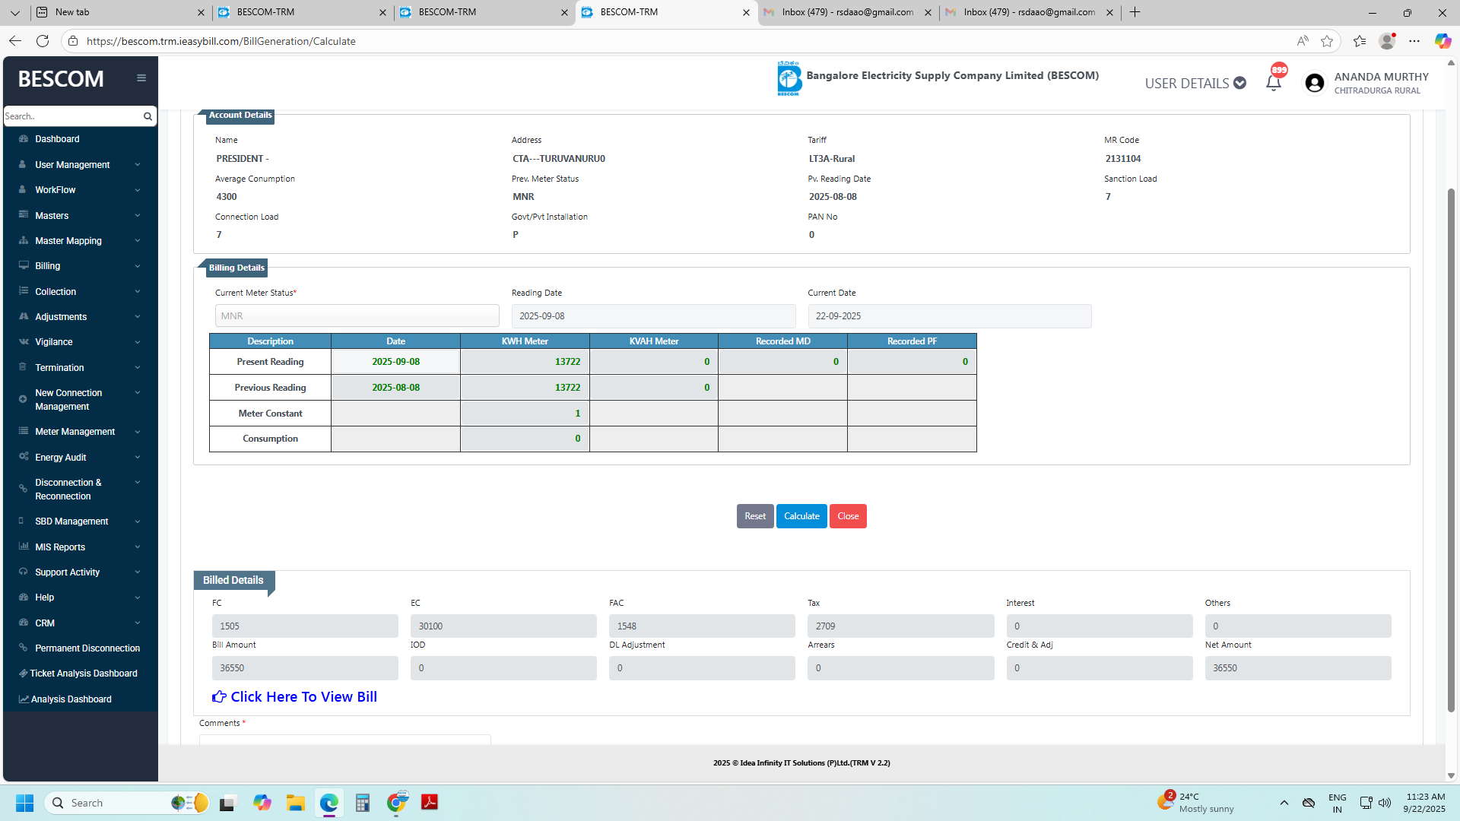
Task: Click the Click Here To View Bill link
Action: coord(303,697)
